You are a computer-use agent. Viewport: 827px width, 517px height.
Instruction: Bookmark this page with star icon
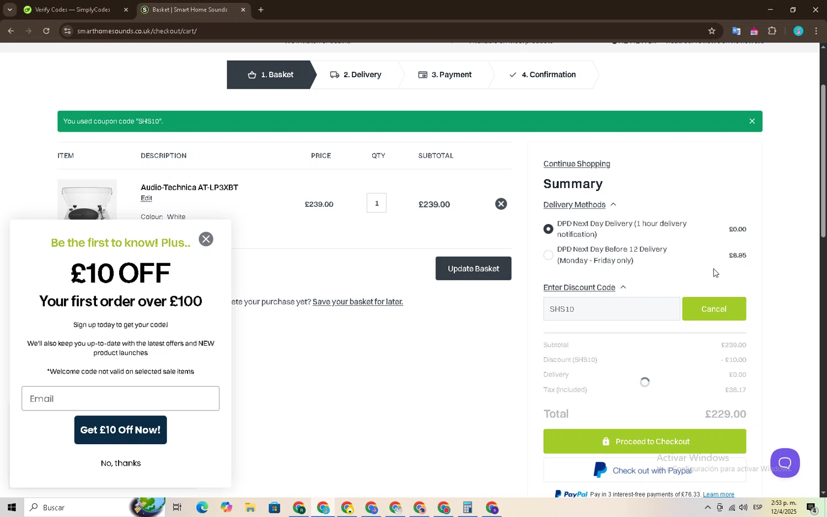click(712, 31)
